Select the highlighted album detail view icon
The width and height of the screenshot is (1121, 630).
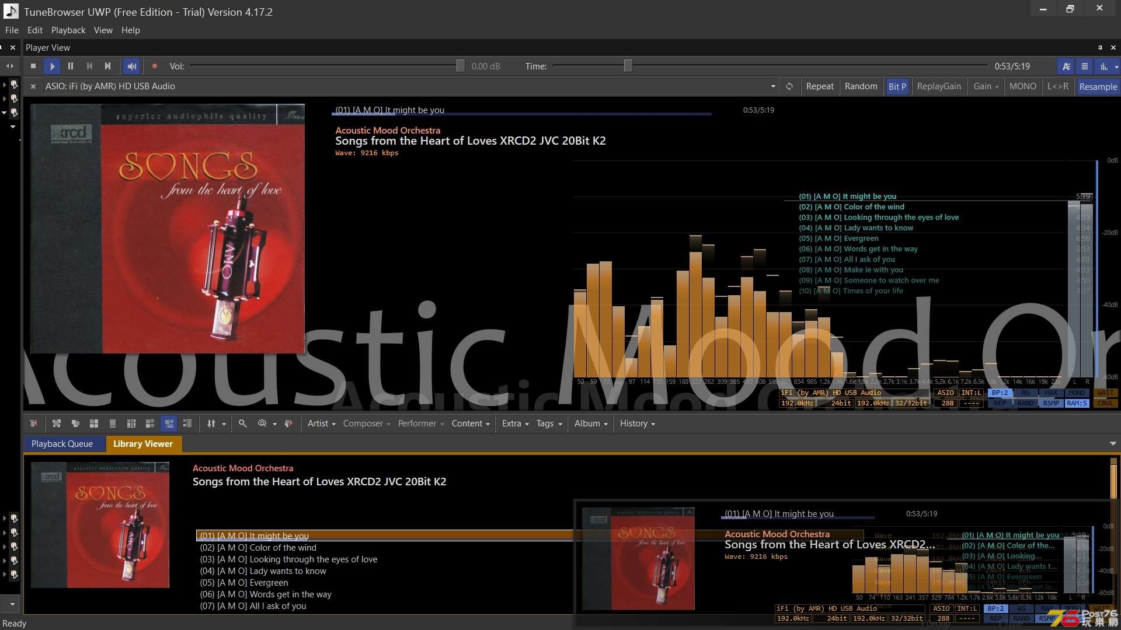point(169,423)
